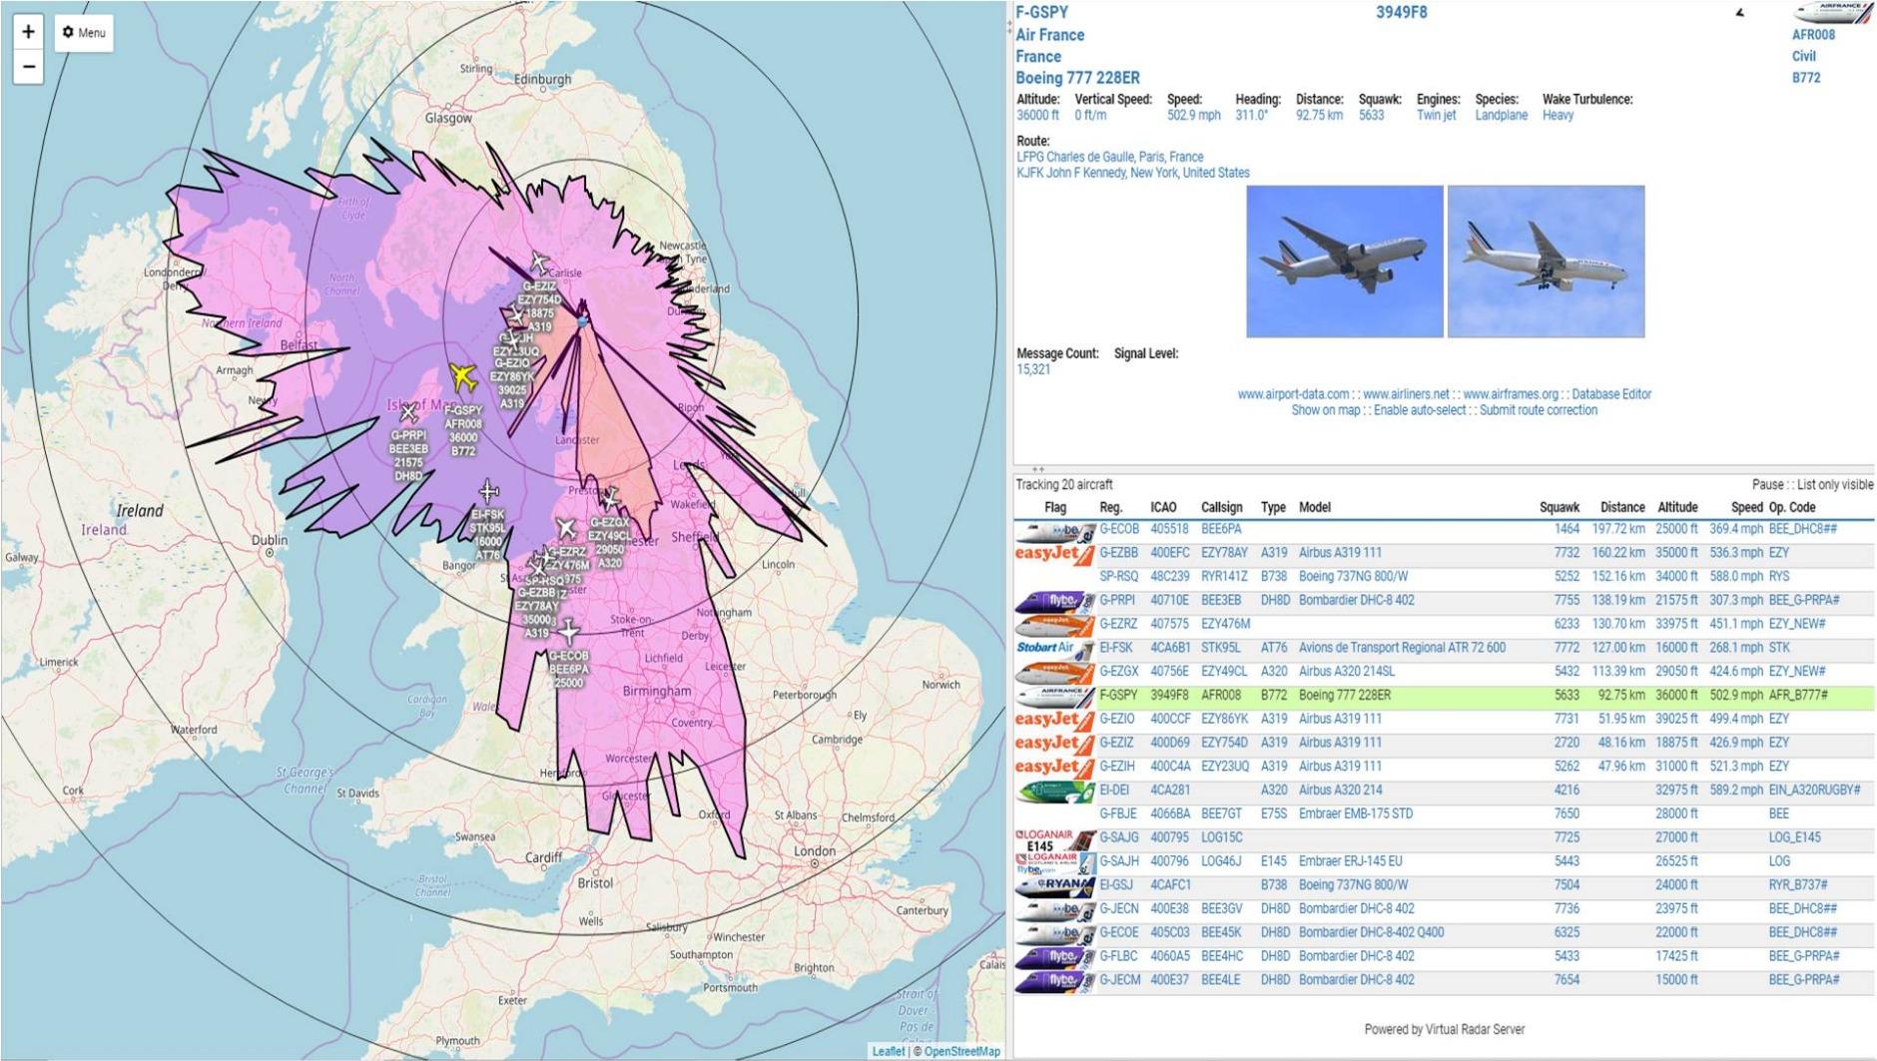
Task: Click the LFPG Charles de Gaulle route origin
Action: [x=1110, y=157]
